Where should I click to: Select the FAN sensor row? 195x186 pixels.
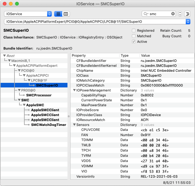coord(132,135)
